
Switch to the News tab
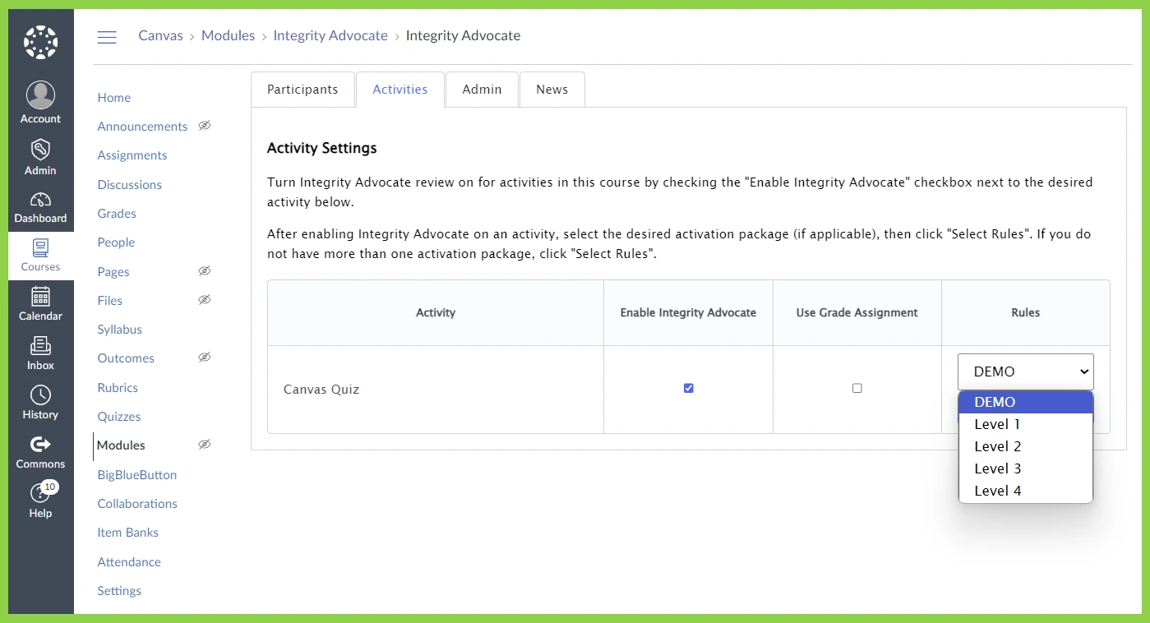pyautogui.click(x=552, y=90)
